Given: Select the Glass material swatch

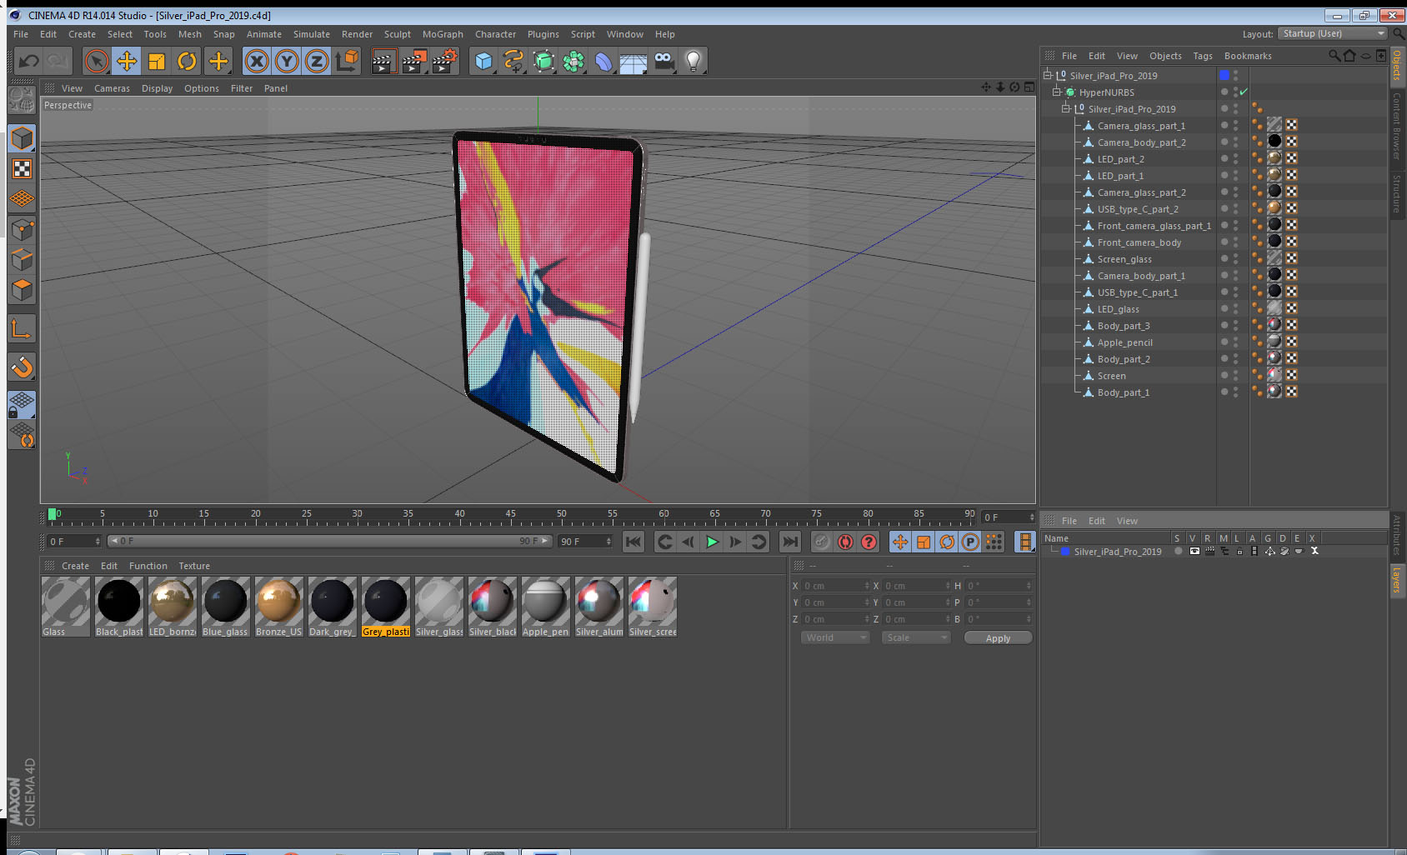Looking at the screenshot, I should point(66,607).
